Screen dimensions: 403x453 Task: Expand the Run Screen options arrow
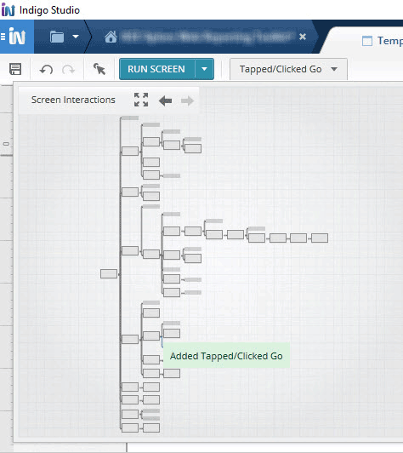point(205,69)
